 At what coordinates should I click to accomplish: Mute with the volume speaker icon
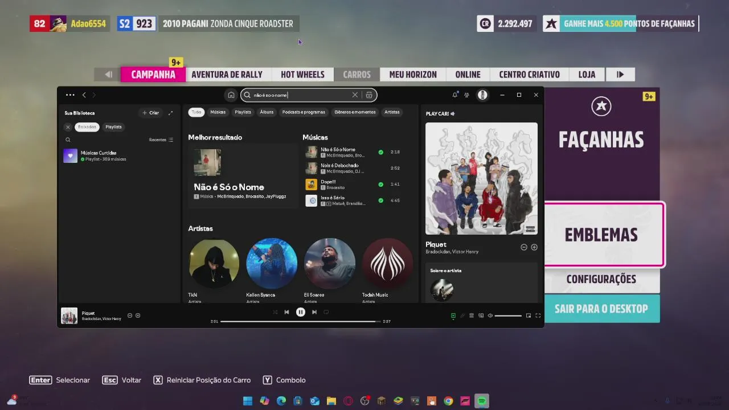(490, 315)
